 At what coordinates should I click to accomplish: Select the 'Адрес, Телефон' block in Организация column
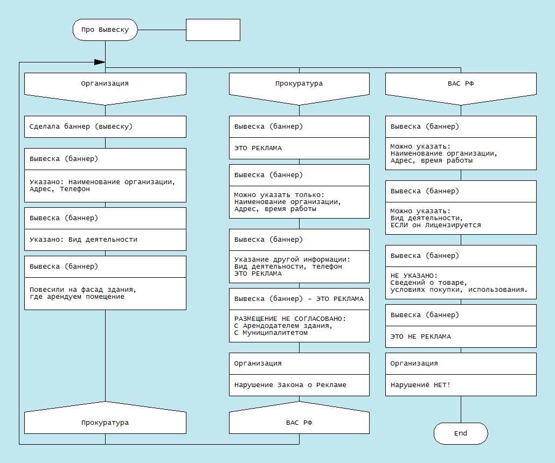(x=105, y=185)
